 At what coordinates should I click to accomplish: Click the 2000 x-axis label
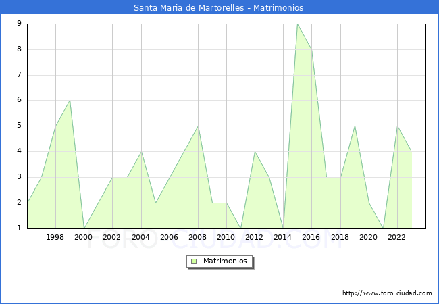[83, 237]
